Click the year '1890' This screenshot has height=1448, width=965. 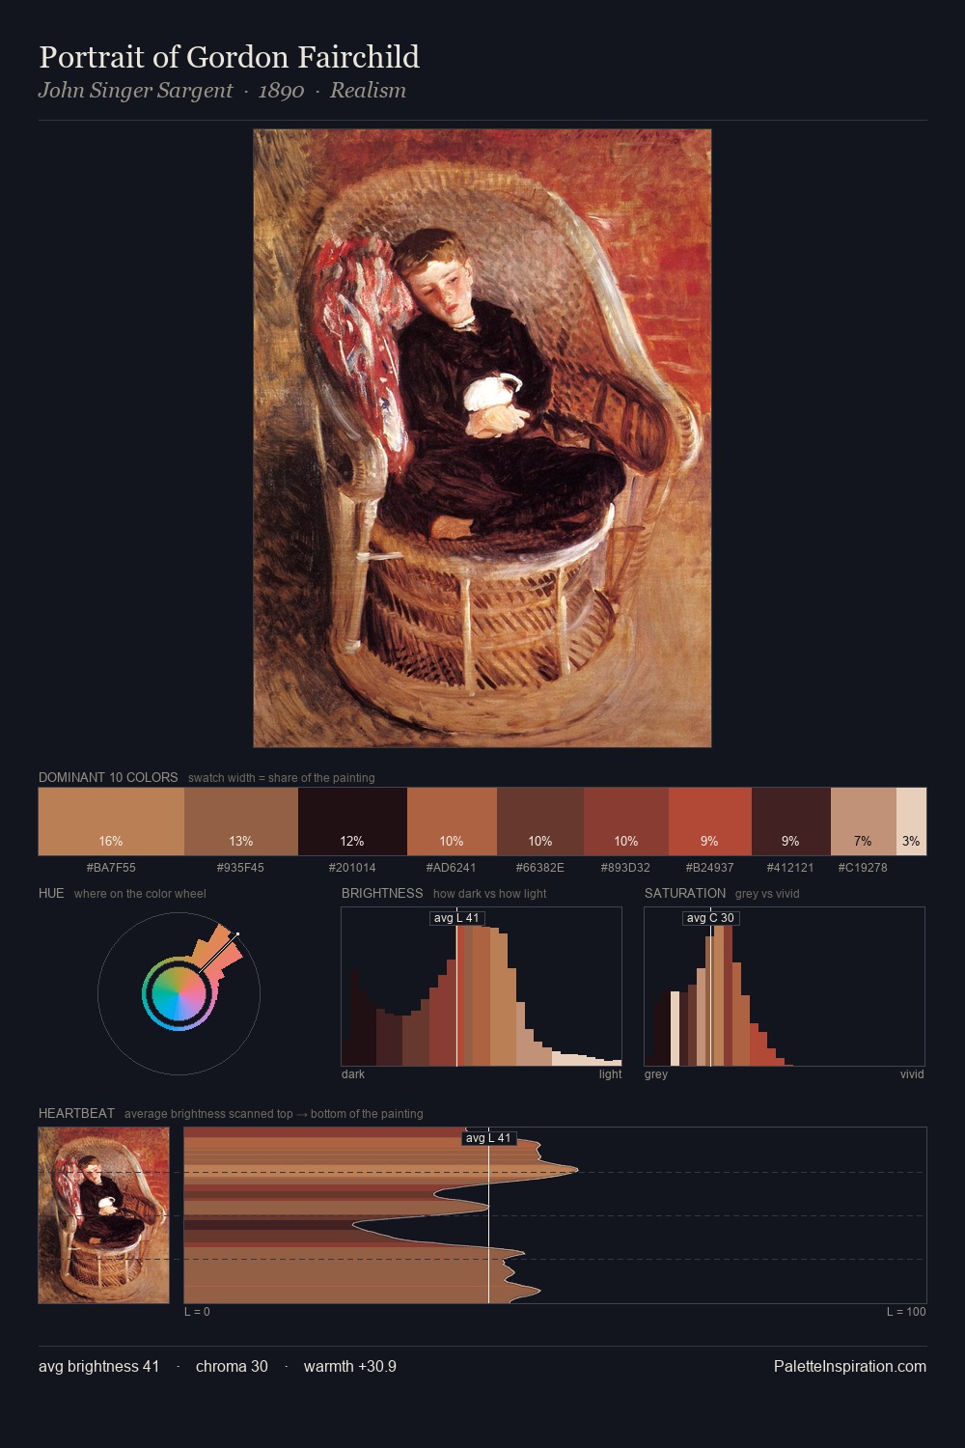click(x=281, y=91)
